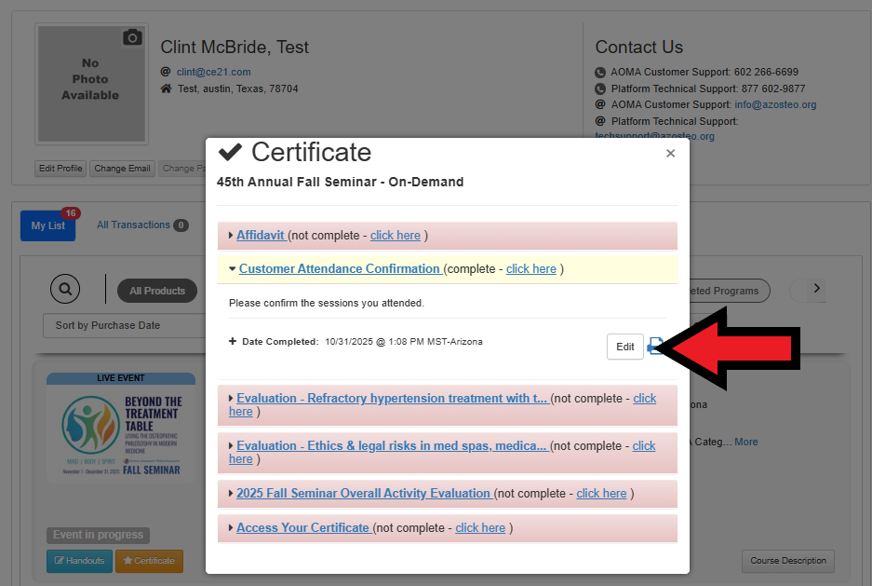Click the document icon next to Edit
This screenshot has width=872, height=586.
click(655, 347)
